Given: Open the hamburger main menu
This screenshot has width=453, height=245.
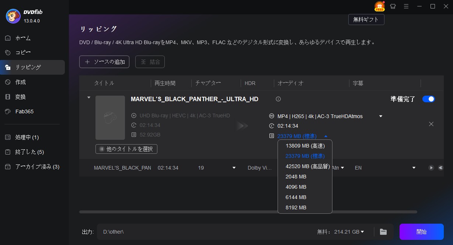Looking at the screenshot, I should tap(406, 6).
